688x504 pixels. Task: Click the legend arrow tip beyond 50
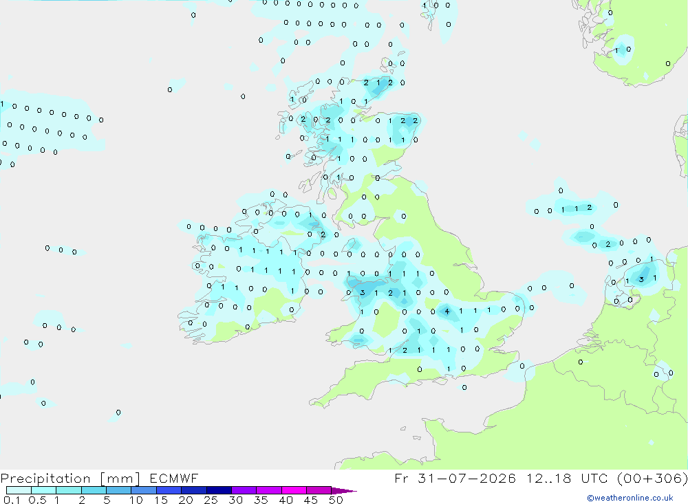click(345, 490)
